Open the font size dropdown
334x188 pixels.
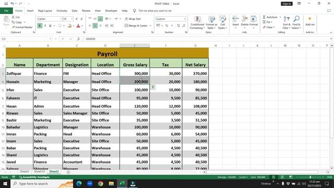72,19
